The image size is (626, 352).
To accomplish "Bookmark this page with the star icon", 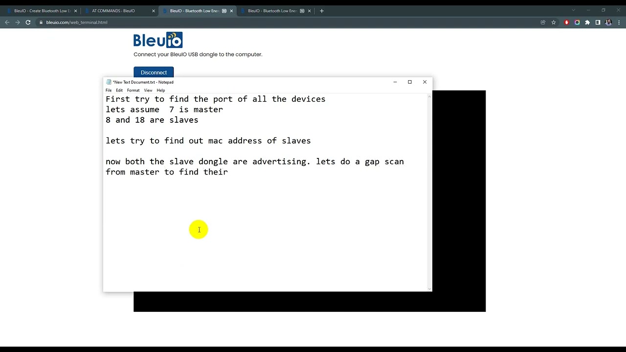I will click(x=554, y=22).
